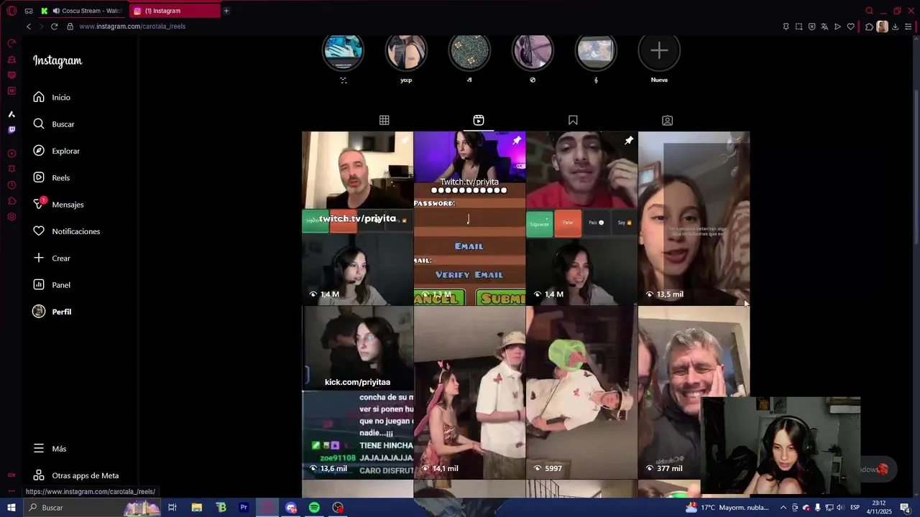
Task: Open the 'yo:p' story highlight
Action: point(406,51)
